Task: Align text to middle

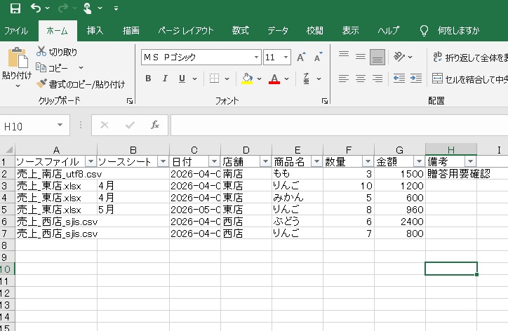Action: tap(361, 57)
